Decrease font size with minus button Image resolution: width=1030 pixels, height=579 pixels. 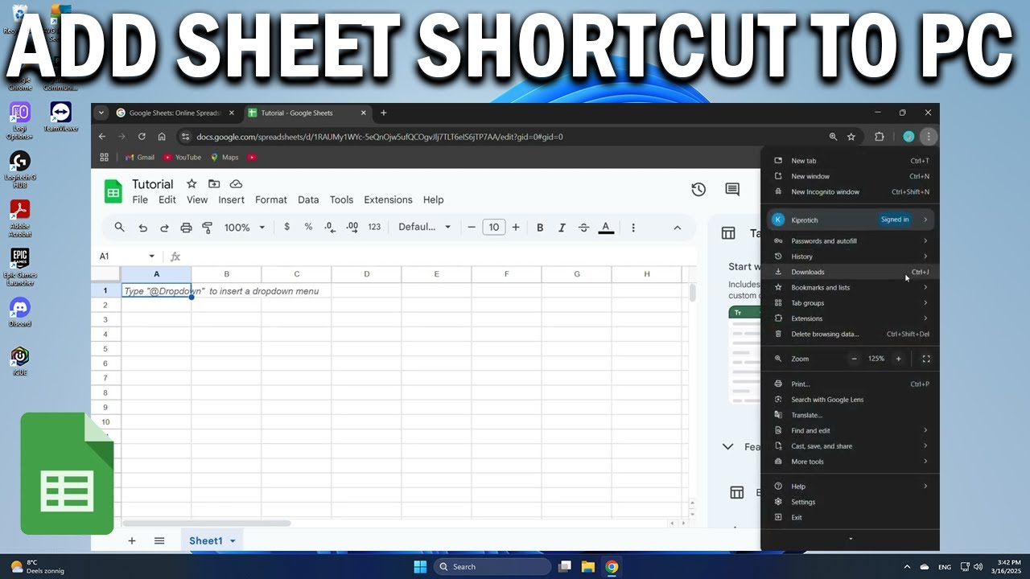point(472,228)
